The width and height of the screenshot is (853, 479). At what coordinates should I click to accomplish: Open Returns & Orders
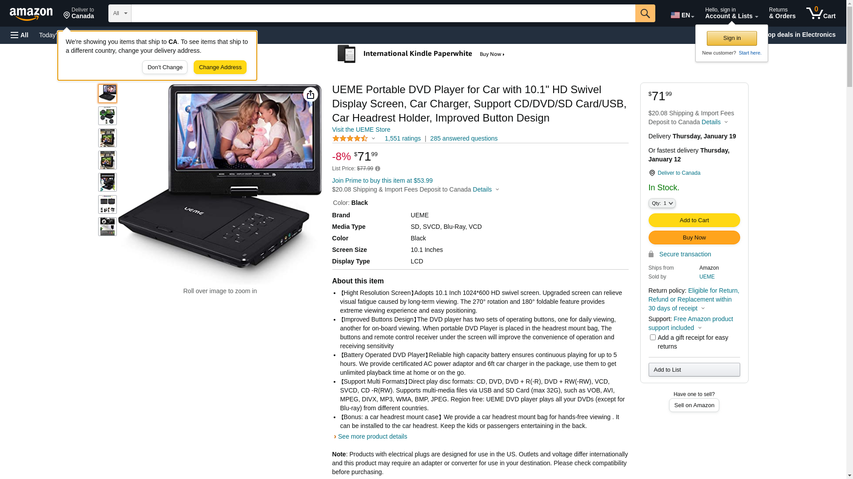pos(782,13)
